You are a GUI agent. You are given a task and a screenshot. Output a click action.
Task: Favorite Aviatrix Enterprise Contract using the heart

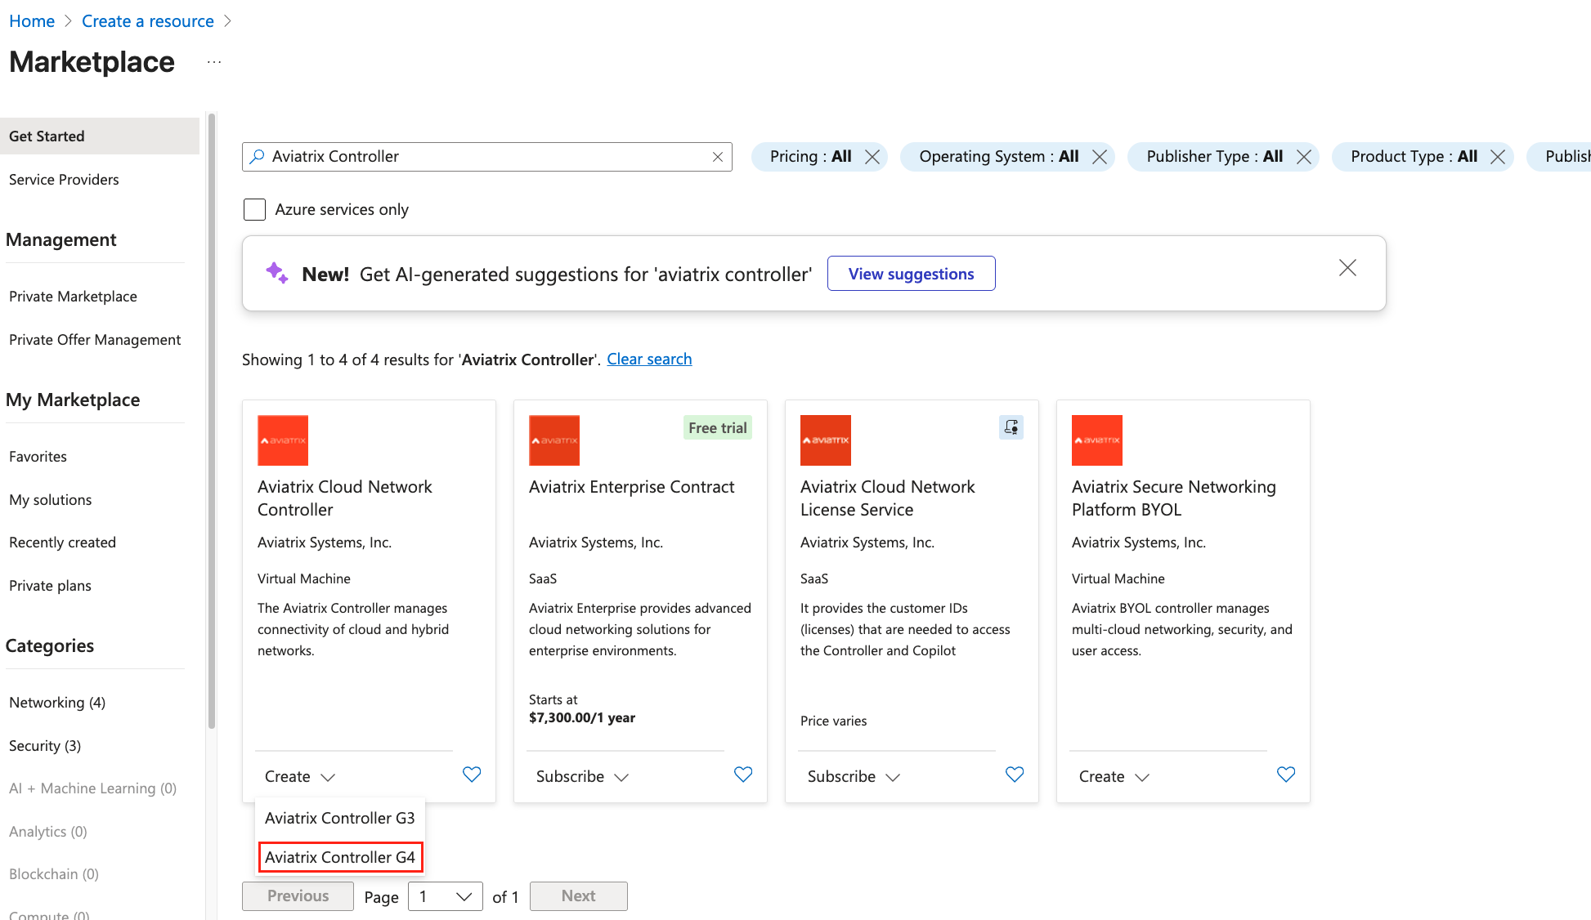point(743,775)
